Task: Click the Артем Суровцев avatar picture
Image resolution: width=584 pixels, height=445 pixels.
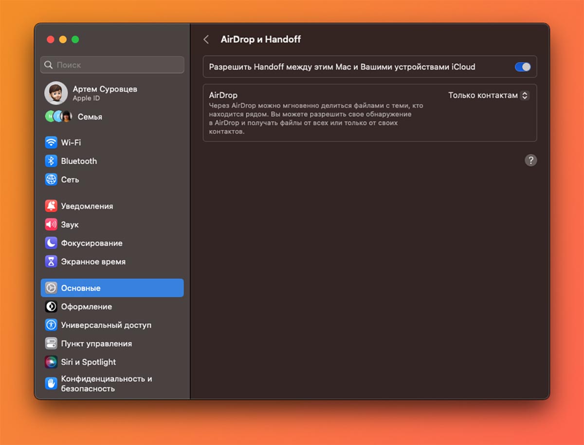Action: tap(56, 93)
